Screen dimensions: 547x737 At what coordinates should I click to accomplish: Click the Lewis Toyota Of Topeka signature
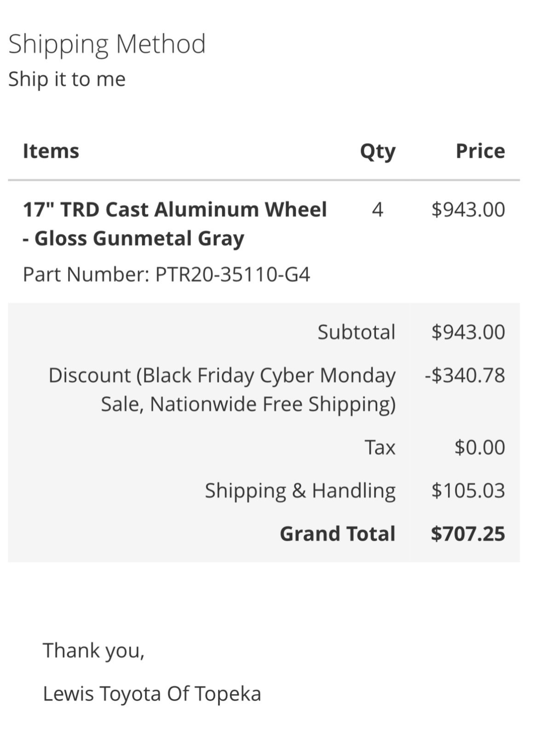(152, 694)
